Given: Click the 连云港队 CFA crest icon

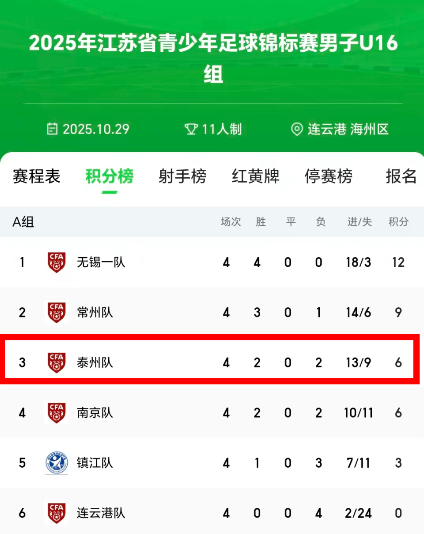Looking at the screenshot, I should pyautogui.click(x=57, y=513).
